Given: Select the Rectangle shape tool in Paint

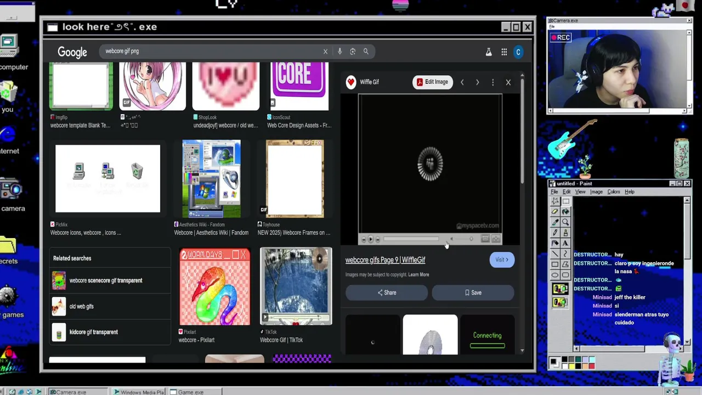Looking at the screenshot, I should coord(555,264).
